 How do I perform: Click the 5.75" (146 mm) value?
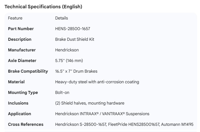pyautogui.click(x=69, y=61)
